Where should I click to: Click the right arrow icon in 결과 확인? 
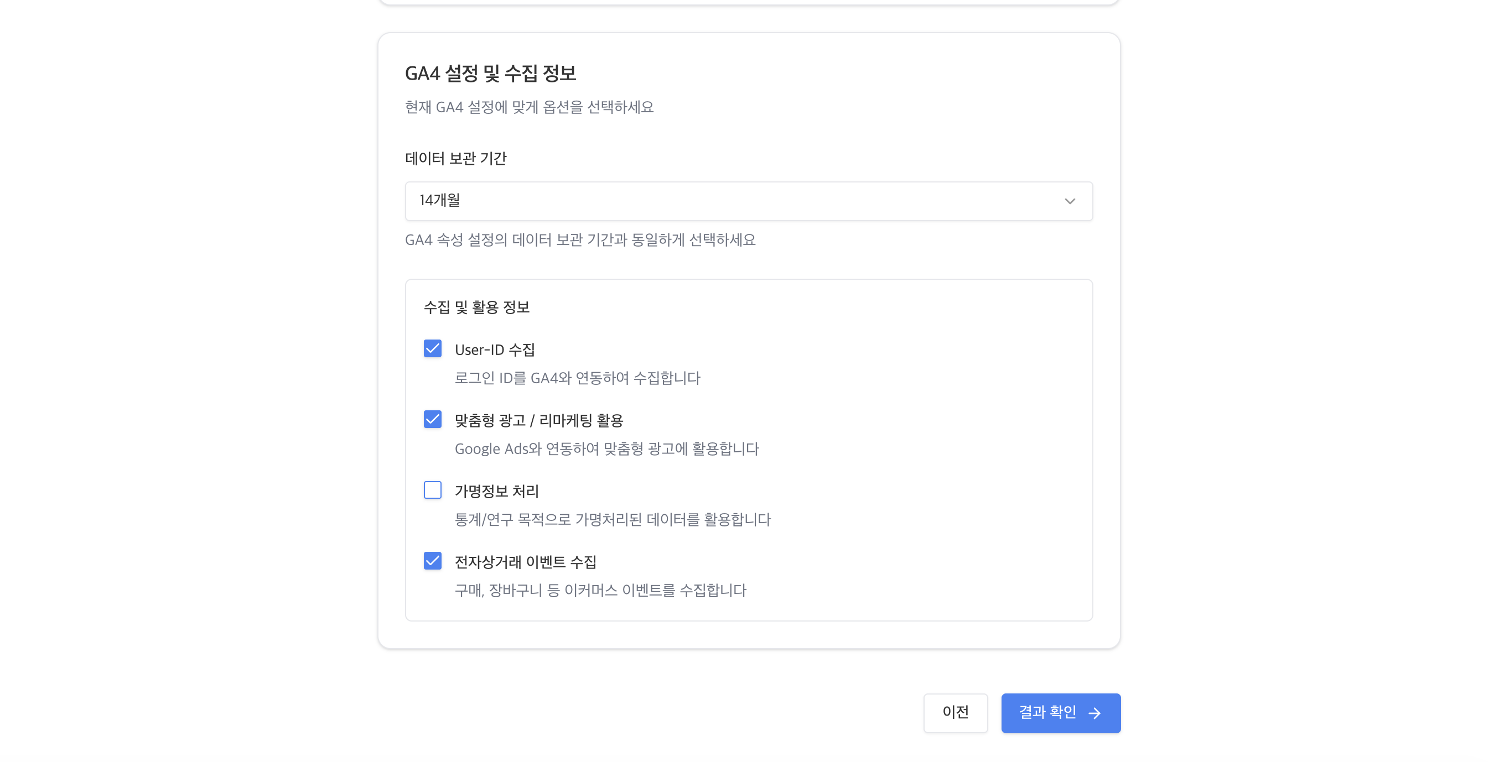pyautogui.click(x=1094, y=713)
